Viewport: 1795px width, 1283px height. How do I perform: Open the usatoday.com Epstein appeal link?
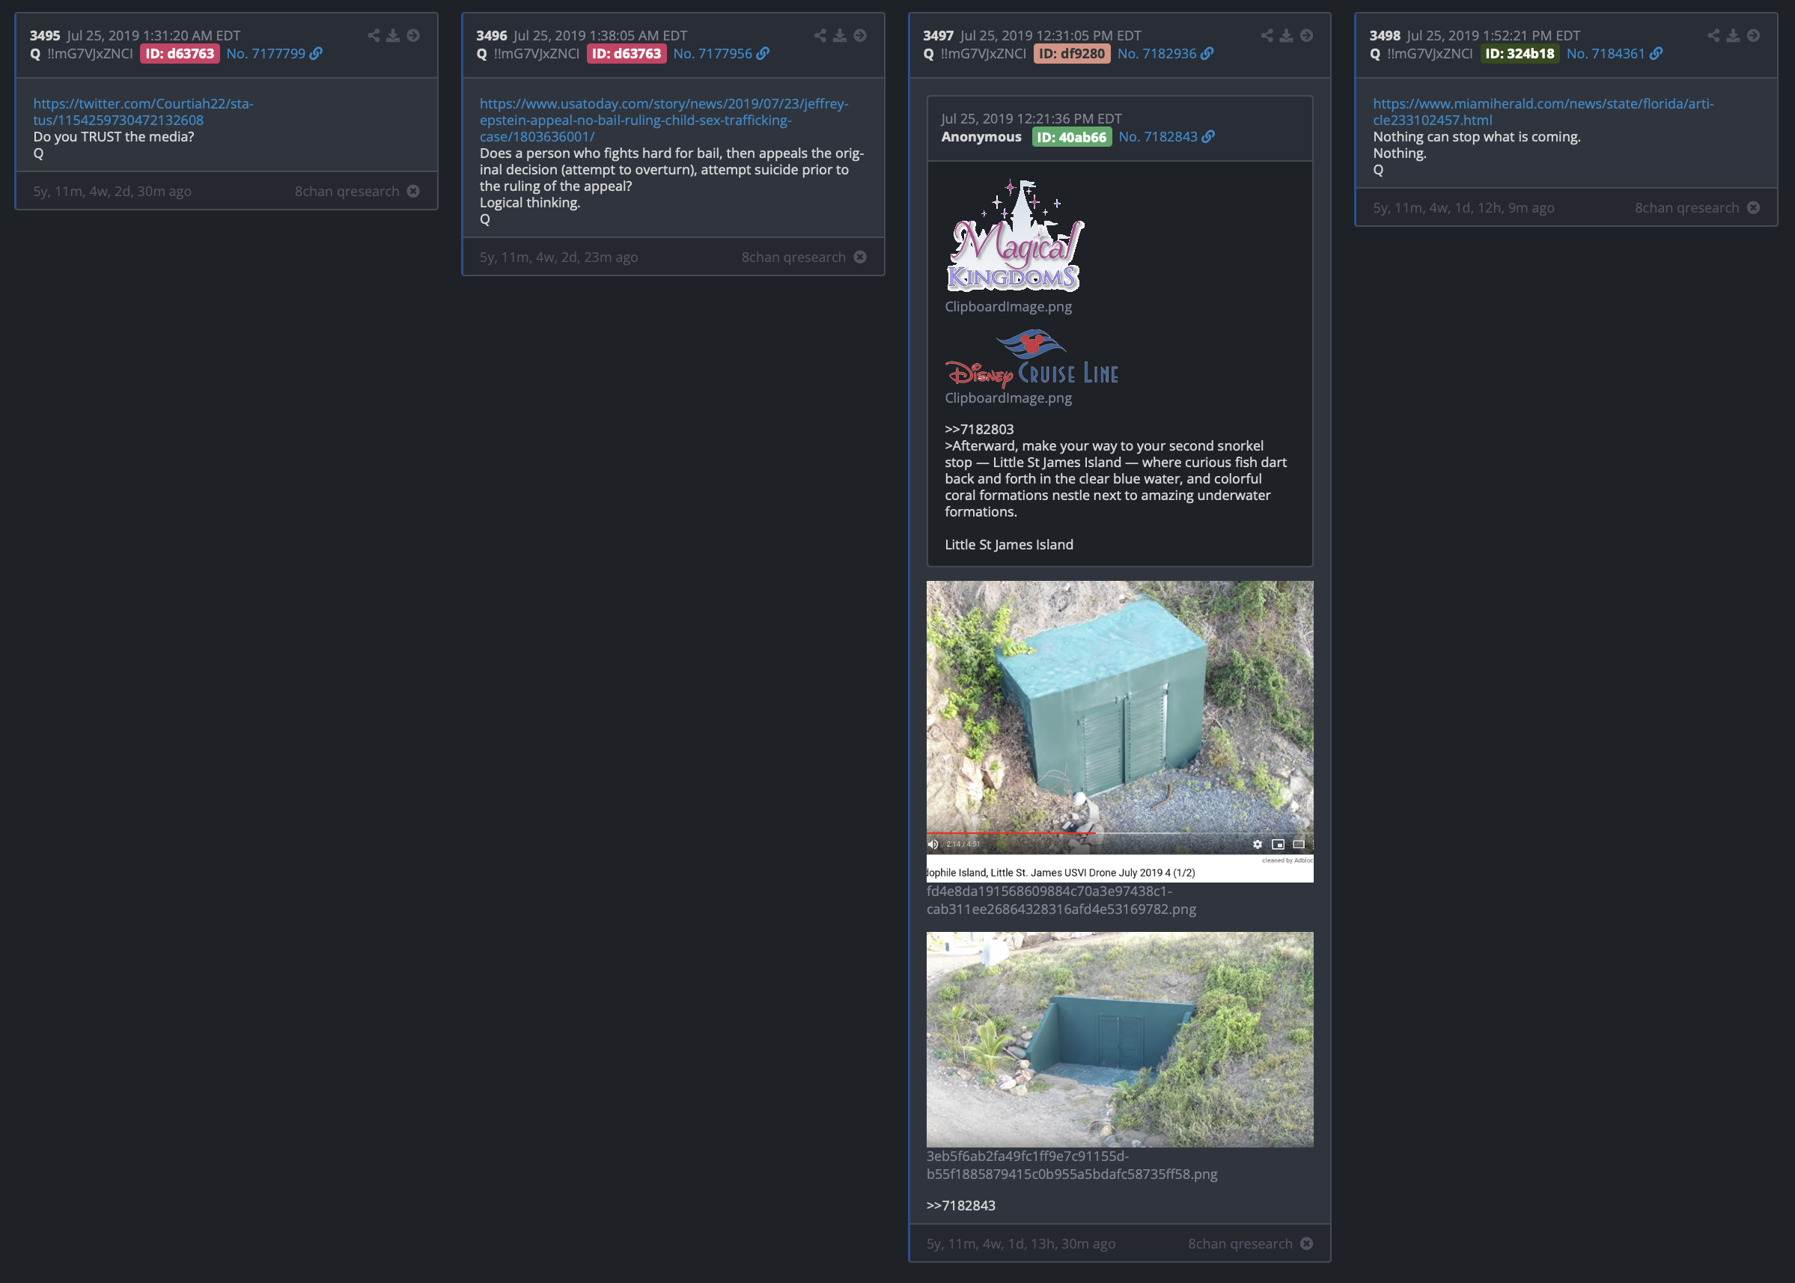[x=664, y=120]
